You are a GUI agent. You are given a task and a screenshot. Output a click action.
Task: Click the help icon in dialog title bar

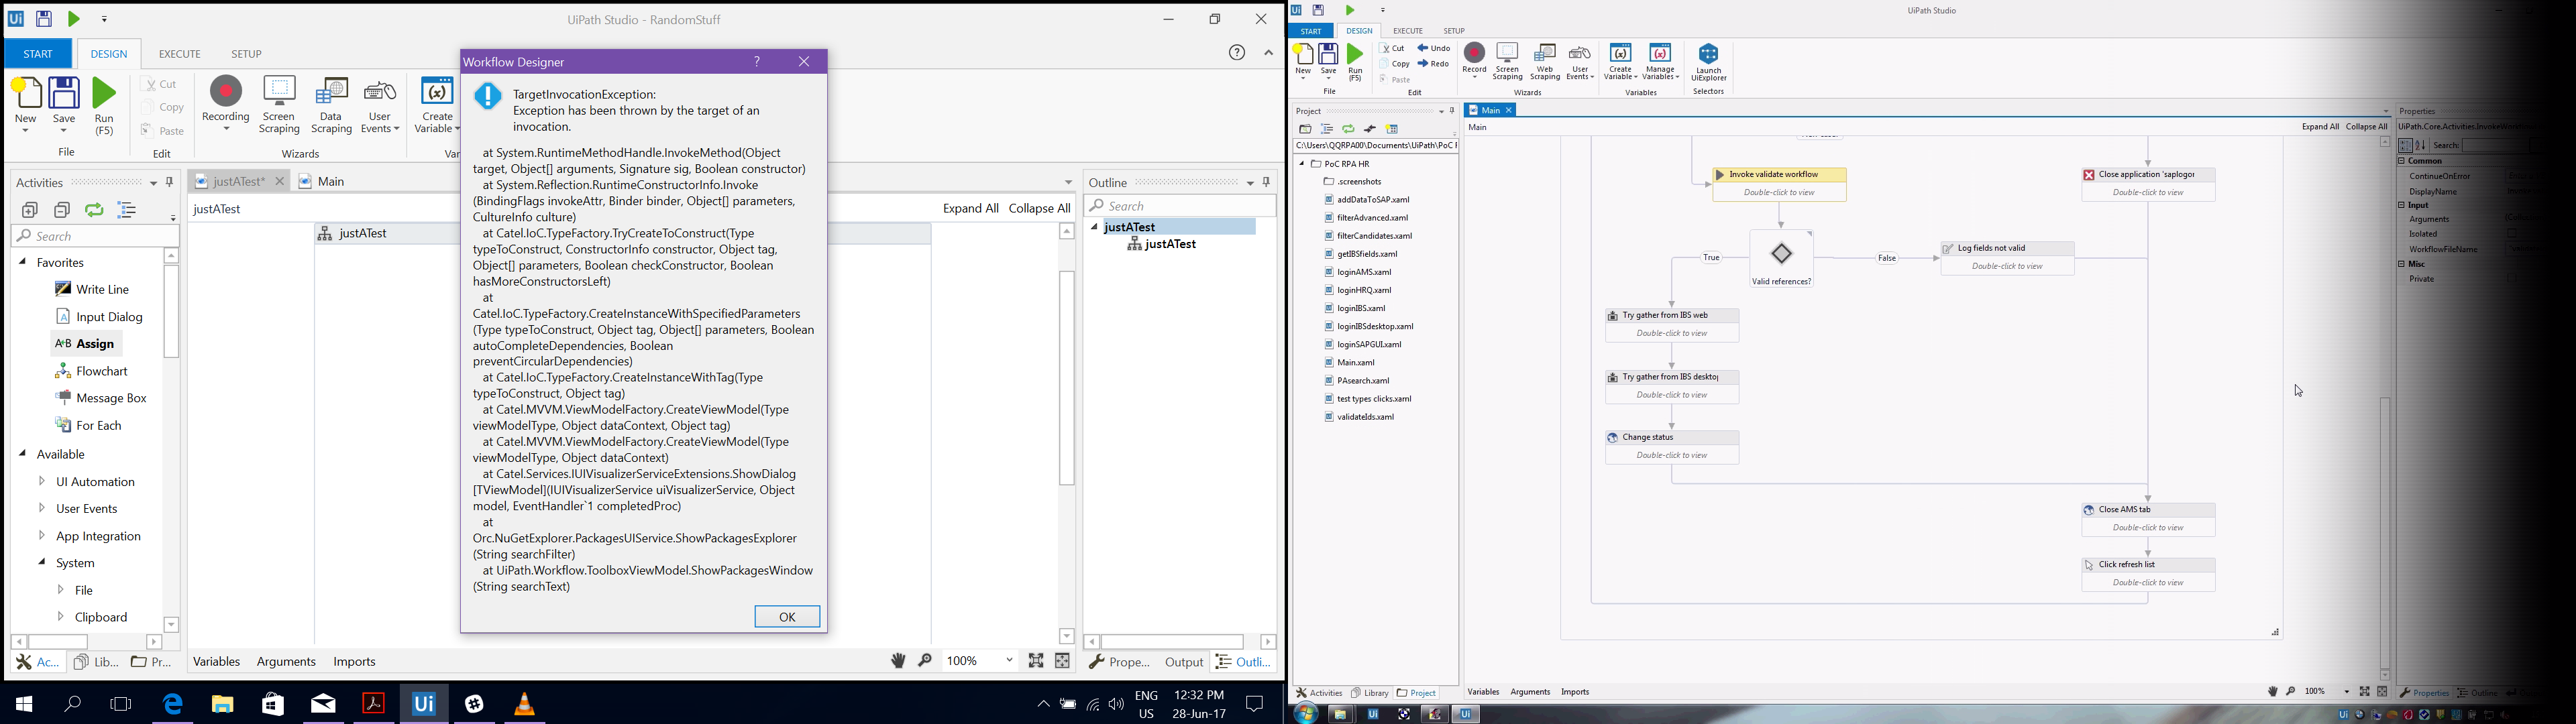pos(757,62)
